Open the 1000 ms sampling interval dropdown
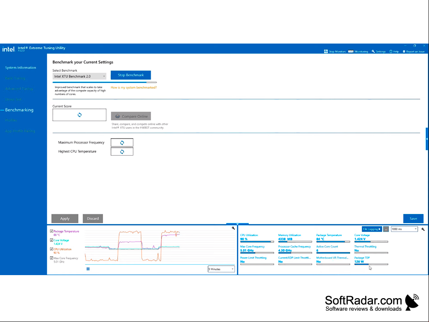The width and height of the screenshot is (429, 322). pos(404,229)
